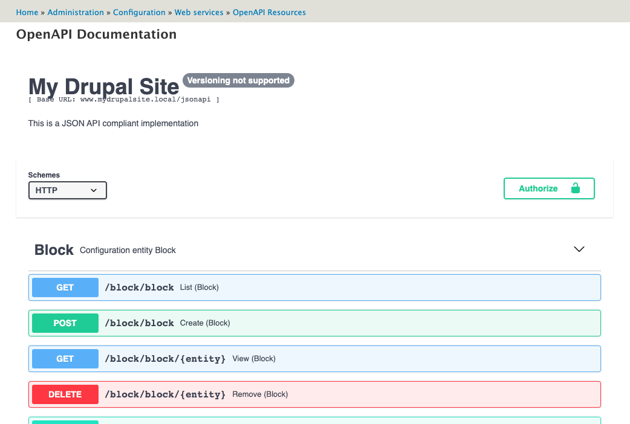Click the 'OpenAPI Documentation' page heading

click(x=96, y=34)
